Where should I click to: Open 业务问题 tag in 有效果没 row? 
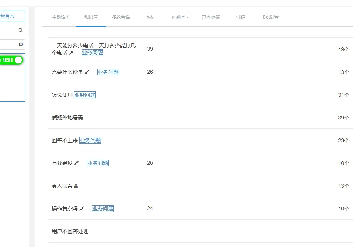coord(98,163)
